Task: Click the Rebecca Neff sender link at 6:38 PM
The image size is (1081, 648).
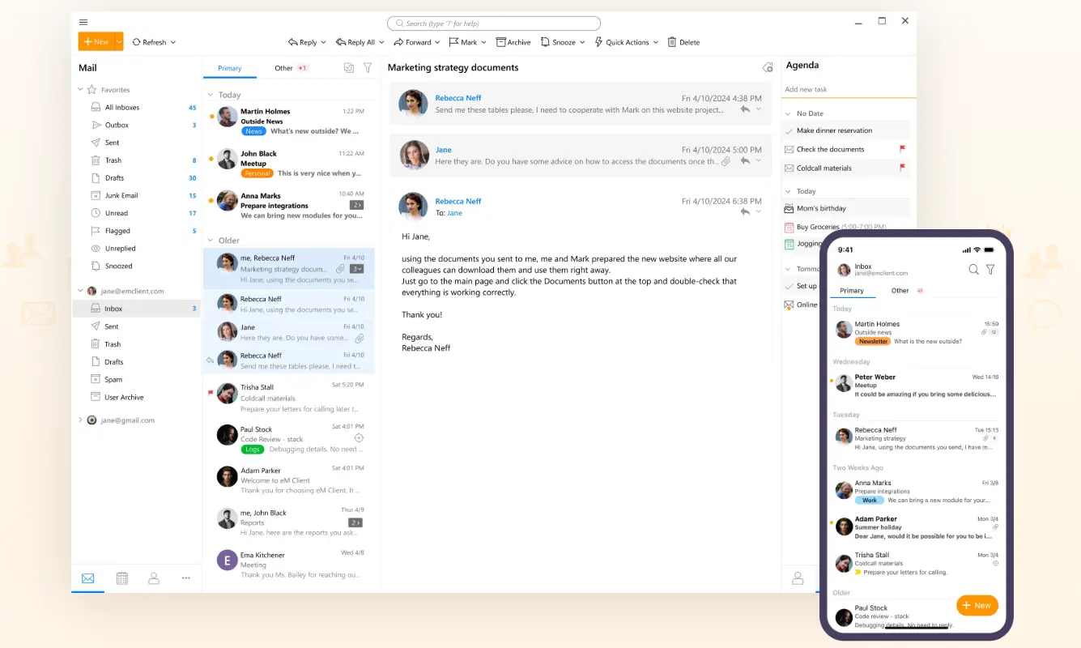Action: 458,201
